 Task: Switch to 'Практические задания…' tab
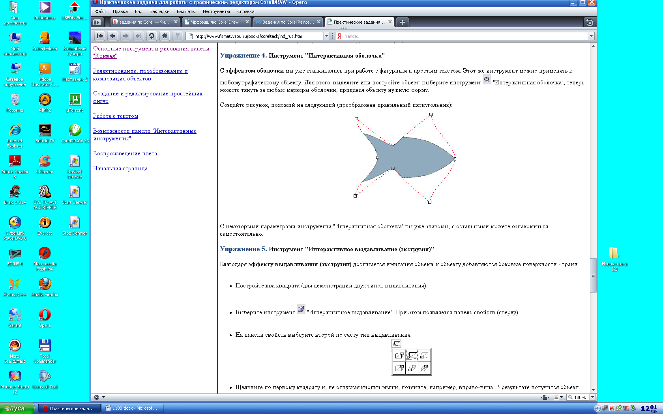(359, 22)
